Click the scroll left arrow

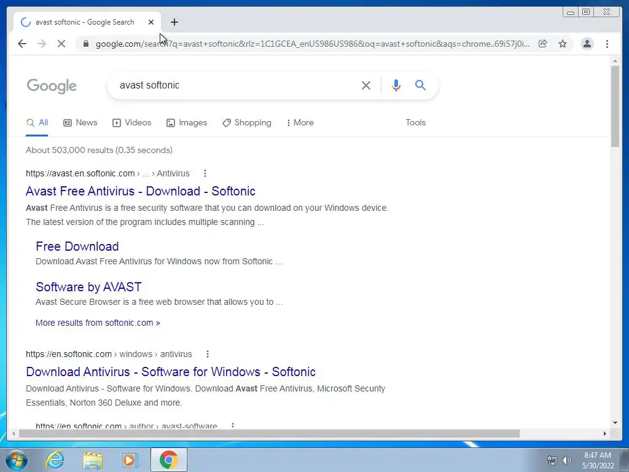click(14, 433)
